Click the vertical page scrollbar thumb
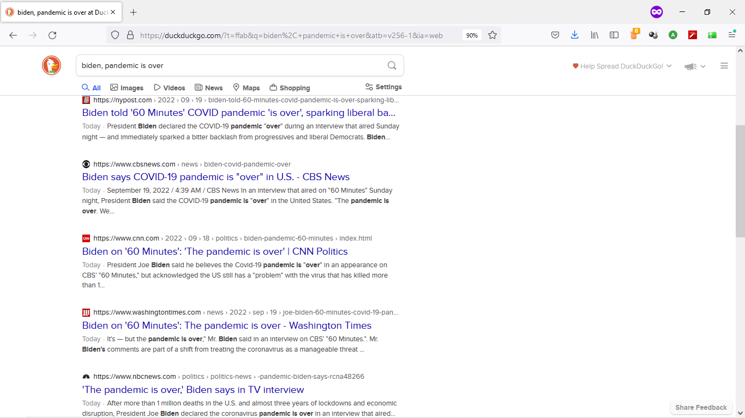 click(x=740, y=181)
